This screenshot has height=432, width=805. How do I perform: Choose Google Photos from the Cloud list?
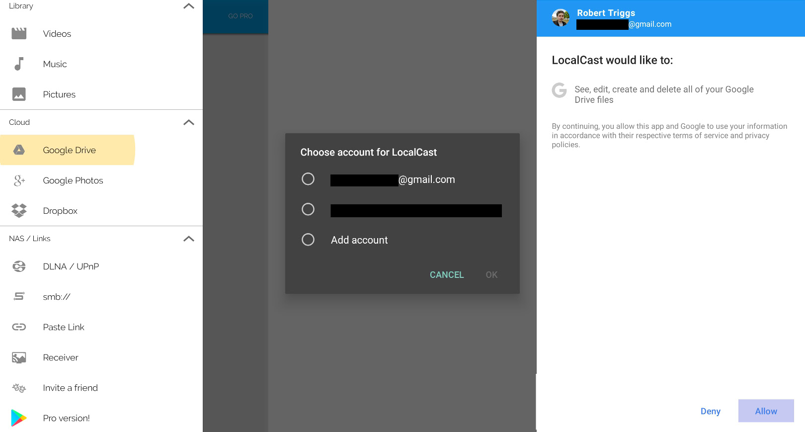coord(101,180)
